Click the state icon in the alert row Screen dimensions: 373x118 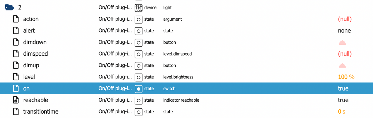click(x=139, y=31)
